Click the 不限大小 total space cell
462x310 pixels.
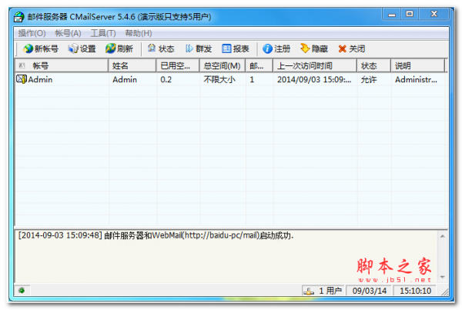coord(219,79)
